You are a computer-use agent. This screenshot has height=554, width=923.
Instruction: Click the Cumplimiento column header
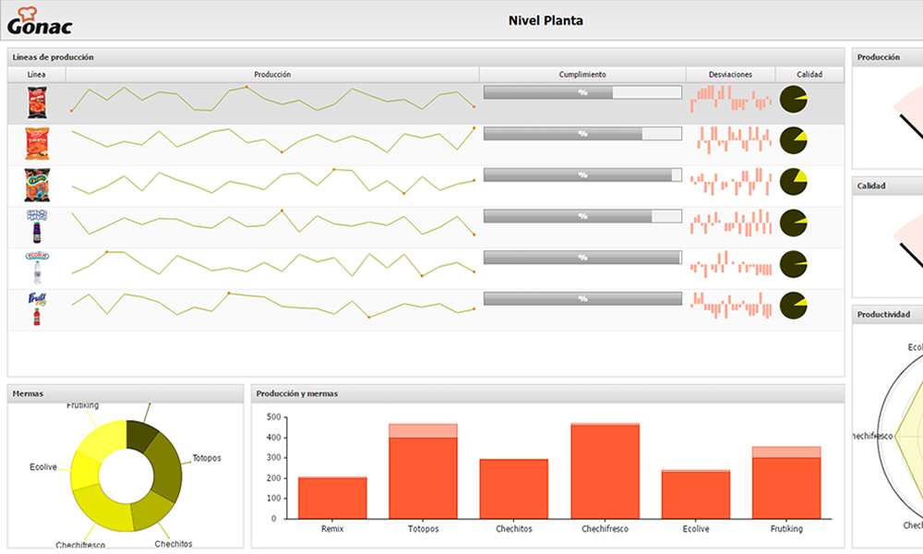click(x=582, y=75)
